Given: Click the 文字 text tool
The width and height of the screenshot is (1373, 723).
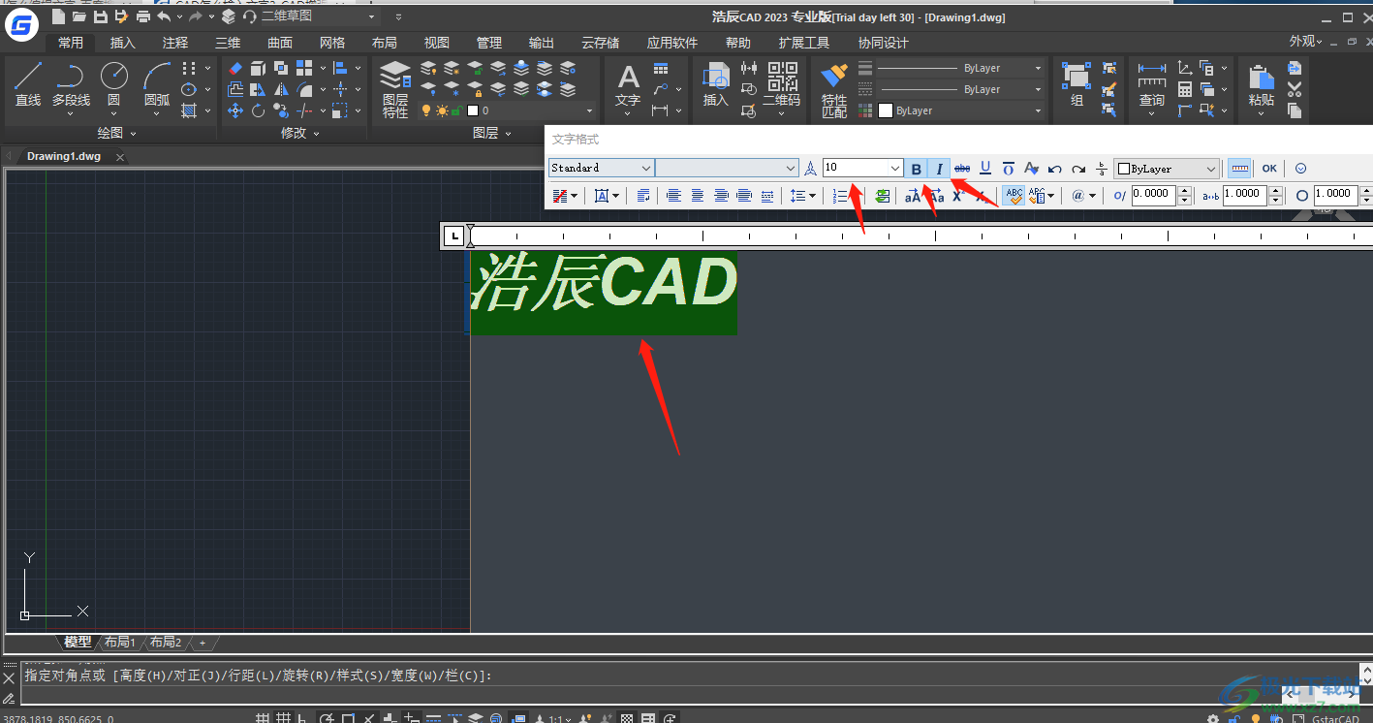Looking at the screenshot, I should (x=628, y=87).
